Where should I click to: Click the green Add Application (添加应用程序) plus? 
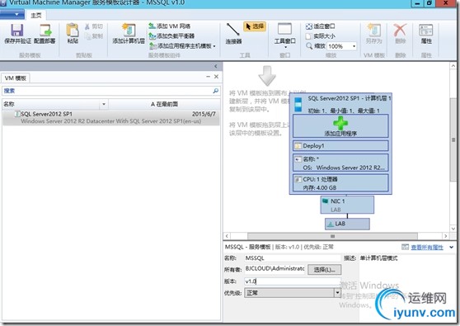[x=340, y=123]
